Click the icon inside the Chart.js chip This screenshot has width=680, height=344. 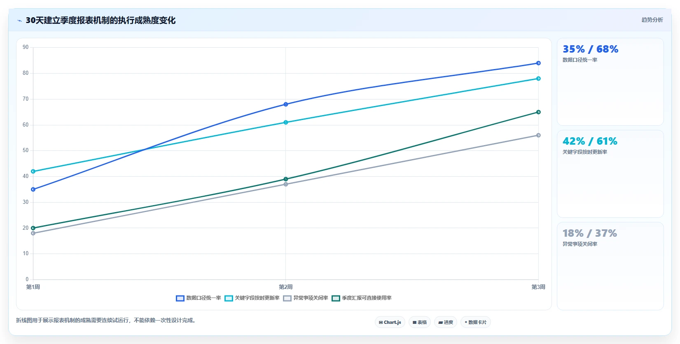pos(381,323)
